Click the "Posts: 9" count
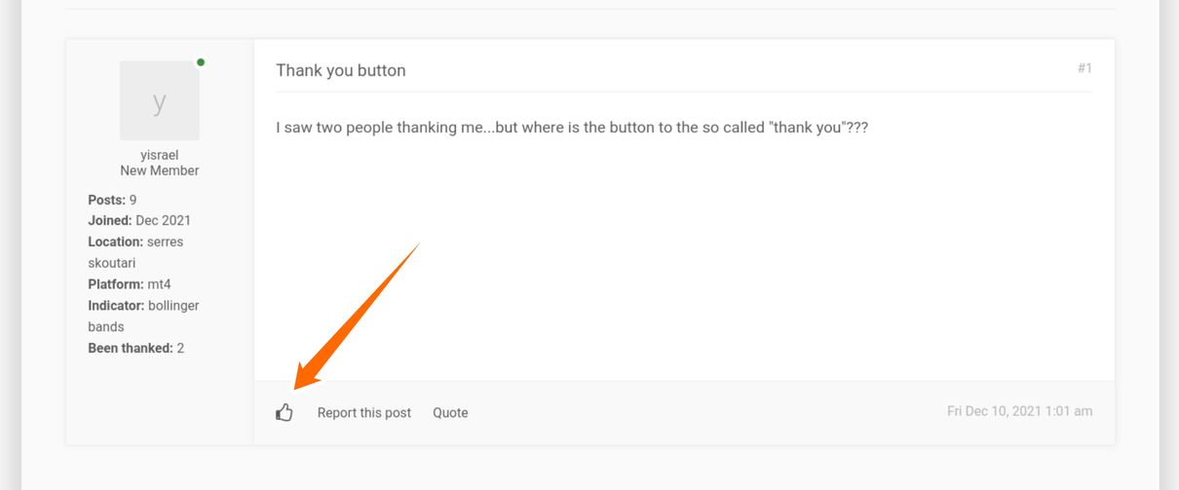1179x490 pixels. (x=112, y=200)
